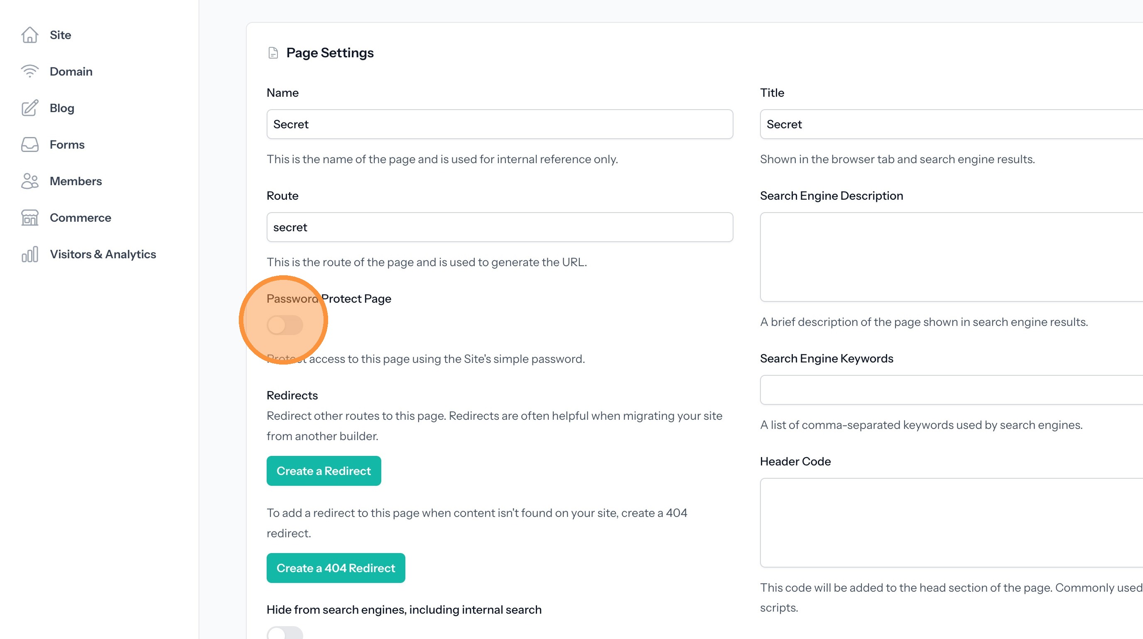Click Create a 404 Redirect button
Screen dimensions: 1143x639
click(336, 568)
